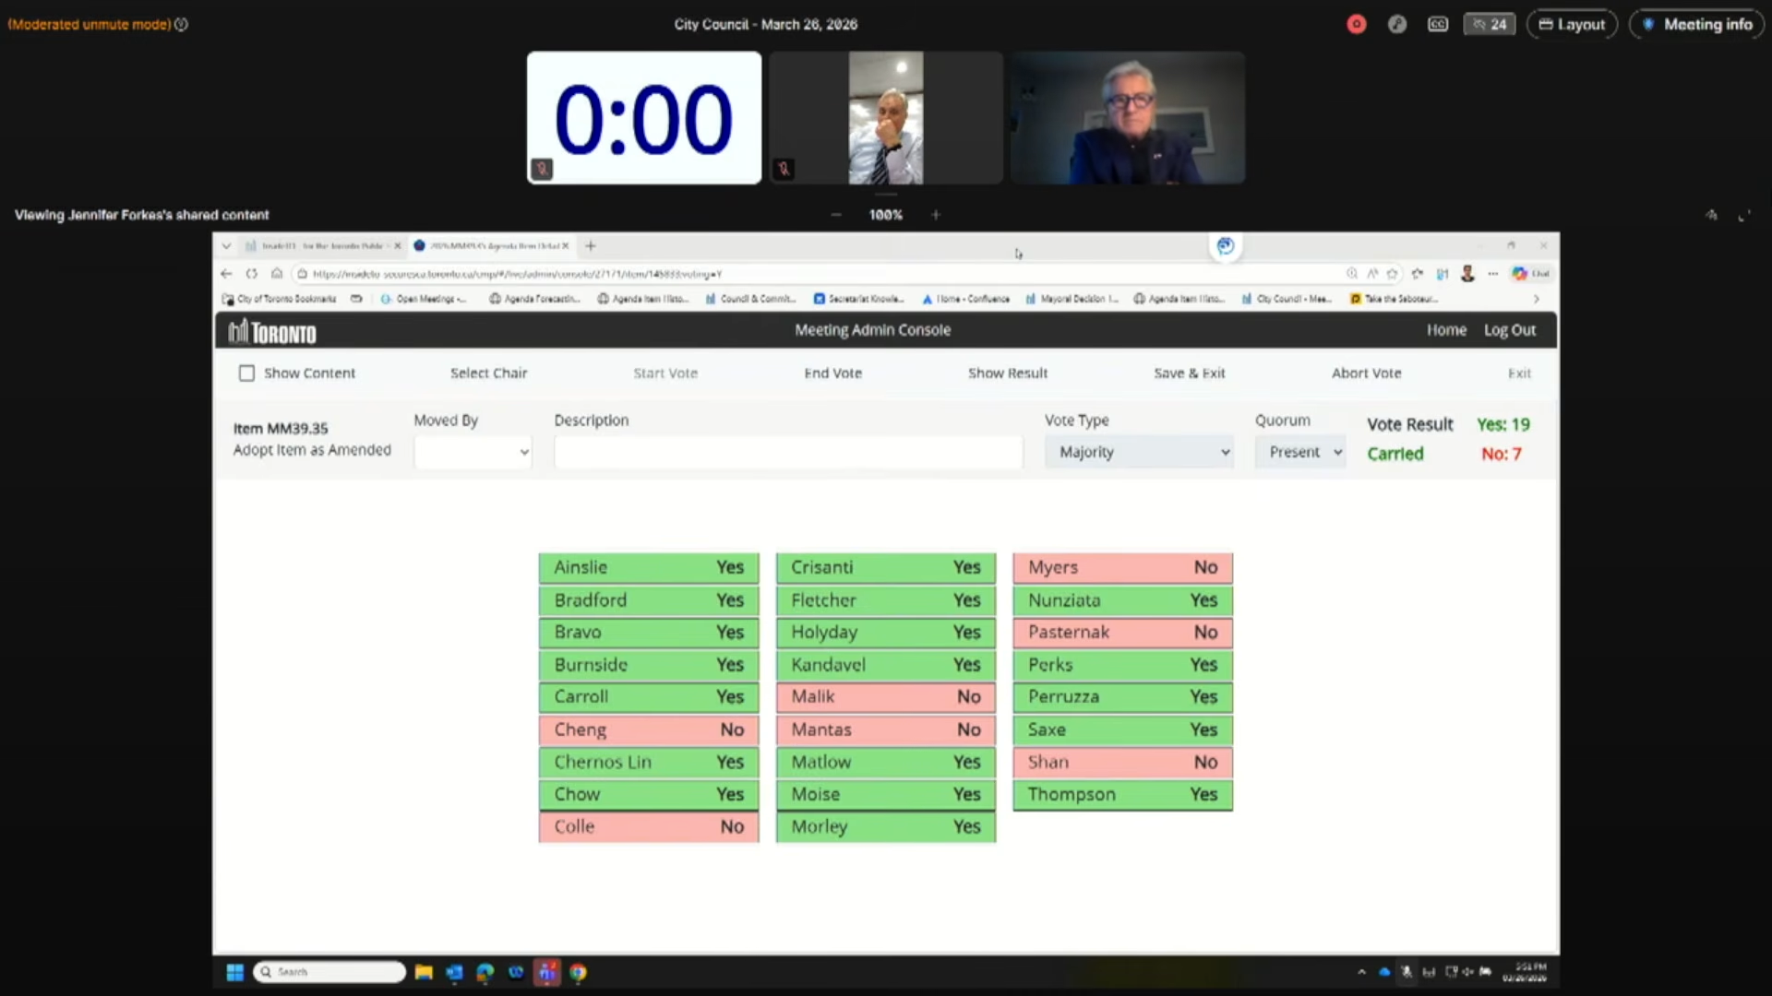The height and width of the screenshot is (996, 1772).
Task: Select the 0:00 timer video thumbnail
Action: point(644,118)
